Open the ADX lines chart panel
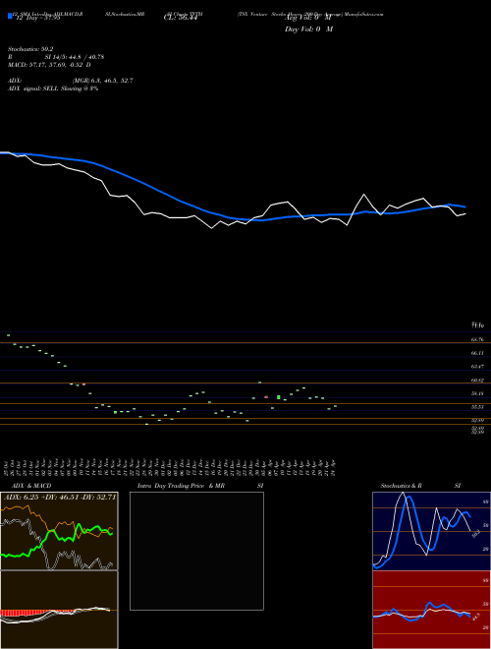This screenshot has width=491, height=649. 59,531
